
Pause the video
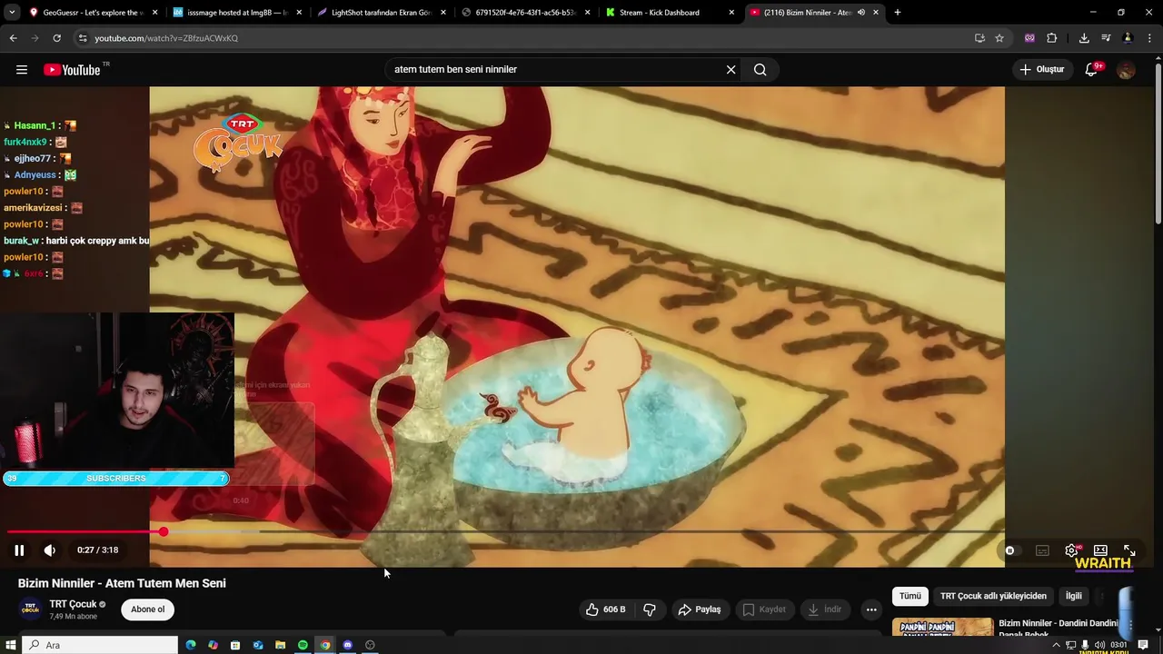[x=19, y=550]
